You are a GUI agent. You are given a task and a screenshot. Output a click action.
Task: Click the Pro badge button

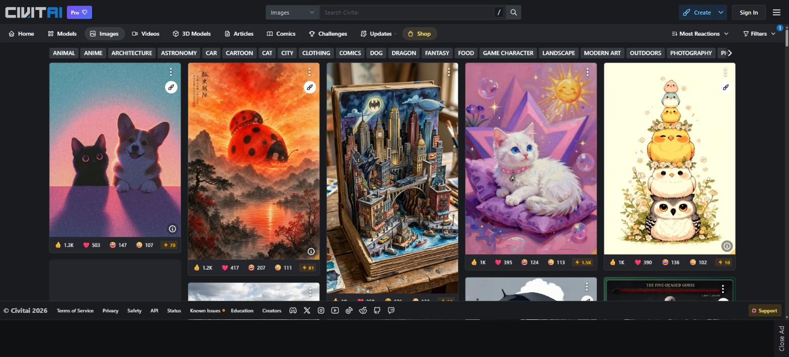pyautogui.click(x=79, y=13)
